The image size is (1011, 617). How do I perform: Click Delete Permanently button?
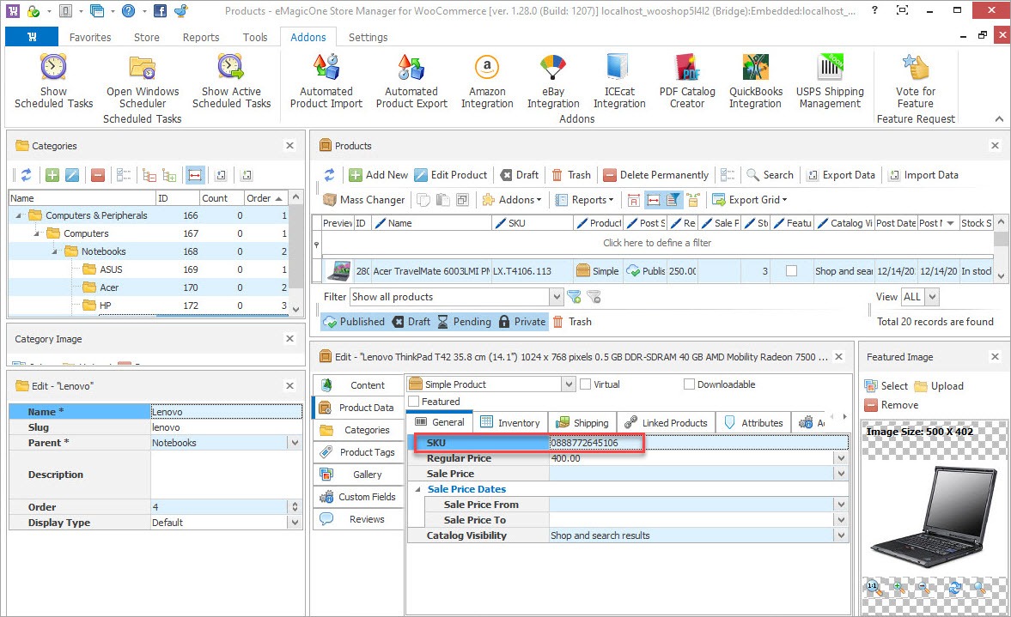coord(655,175)
